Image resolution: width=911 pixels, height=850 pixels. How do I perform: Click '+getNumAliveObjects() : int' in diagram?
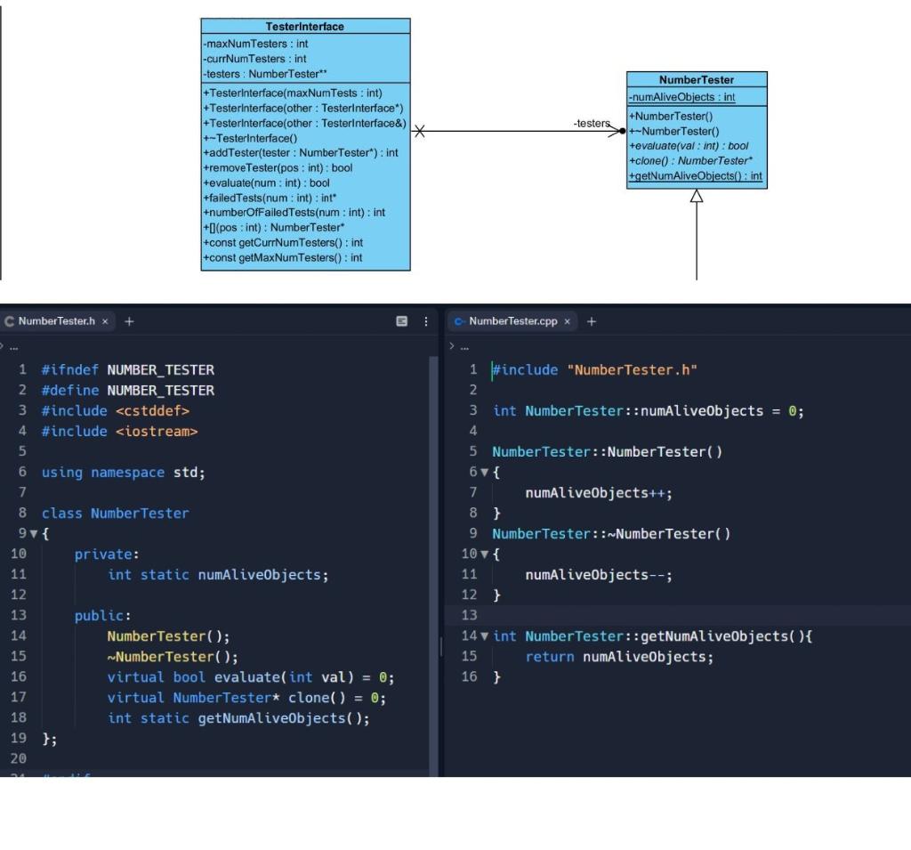click(x=696, y=176)
